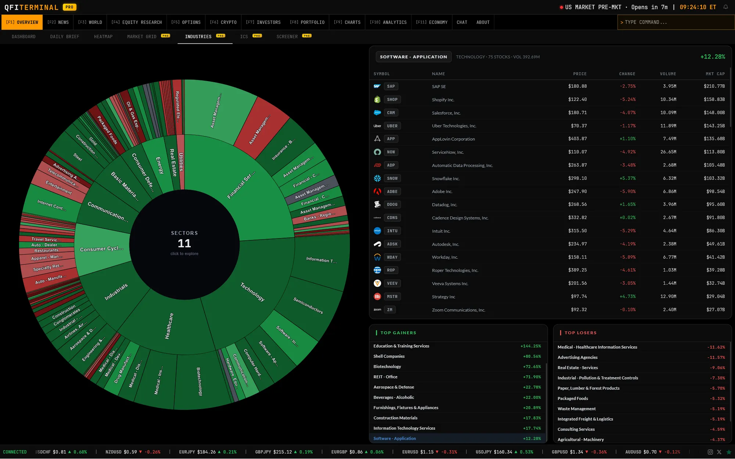Select the Energy sector wedge

159,165
